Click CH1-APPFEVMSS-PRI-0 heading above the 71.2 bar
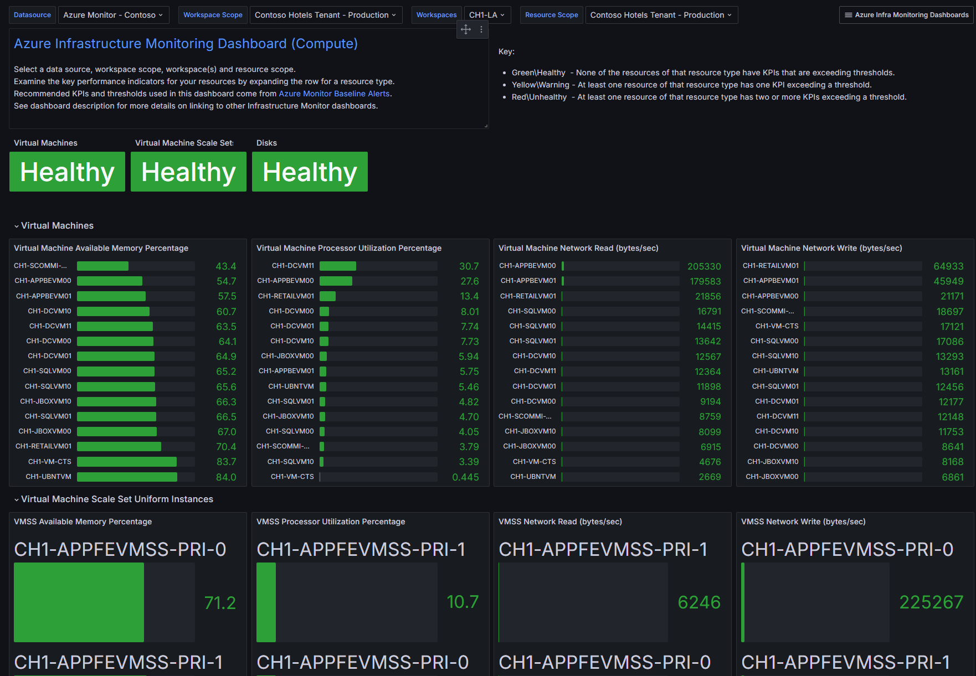 click(120, 549)
